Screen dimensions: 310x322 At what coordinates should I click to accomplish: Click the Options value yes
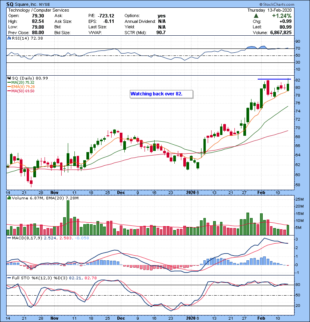(x=162, y=16)
